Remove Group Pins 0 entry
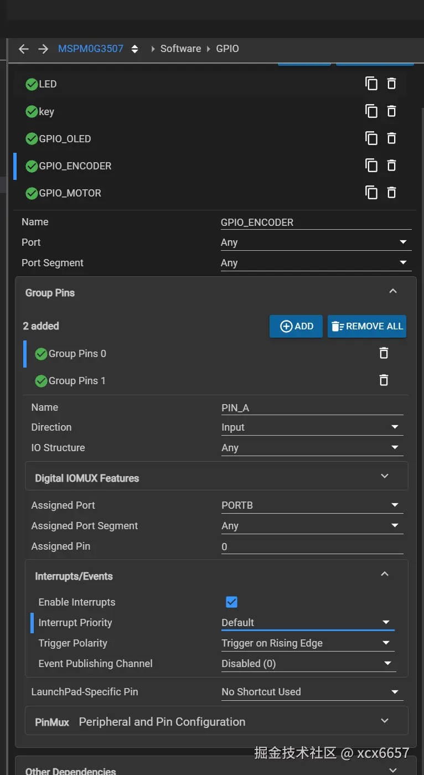The image size is (424, 775). (x=384, y=353)
